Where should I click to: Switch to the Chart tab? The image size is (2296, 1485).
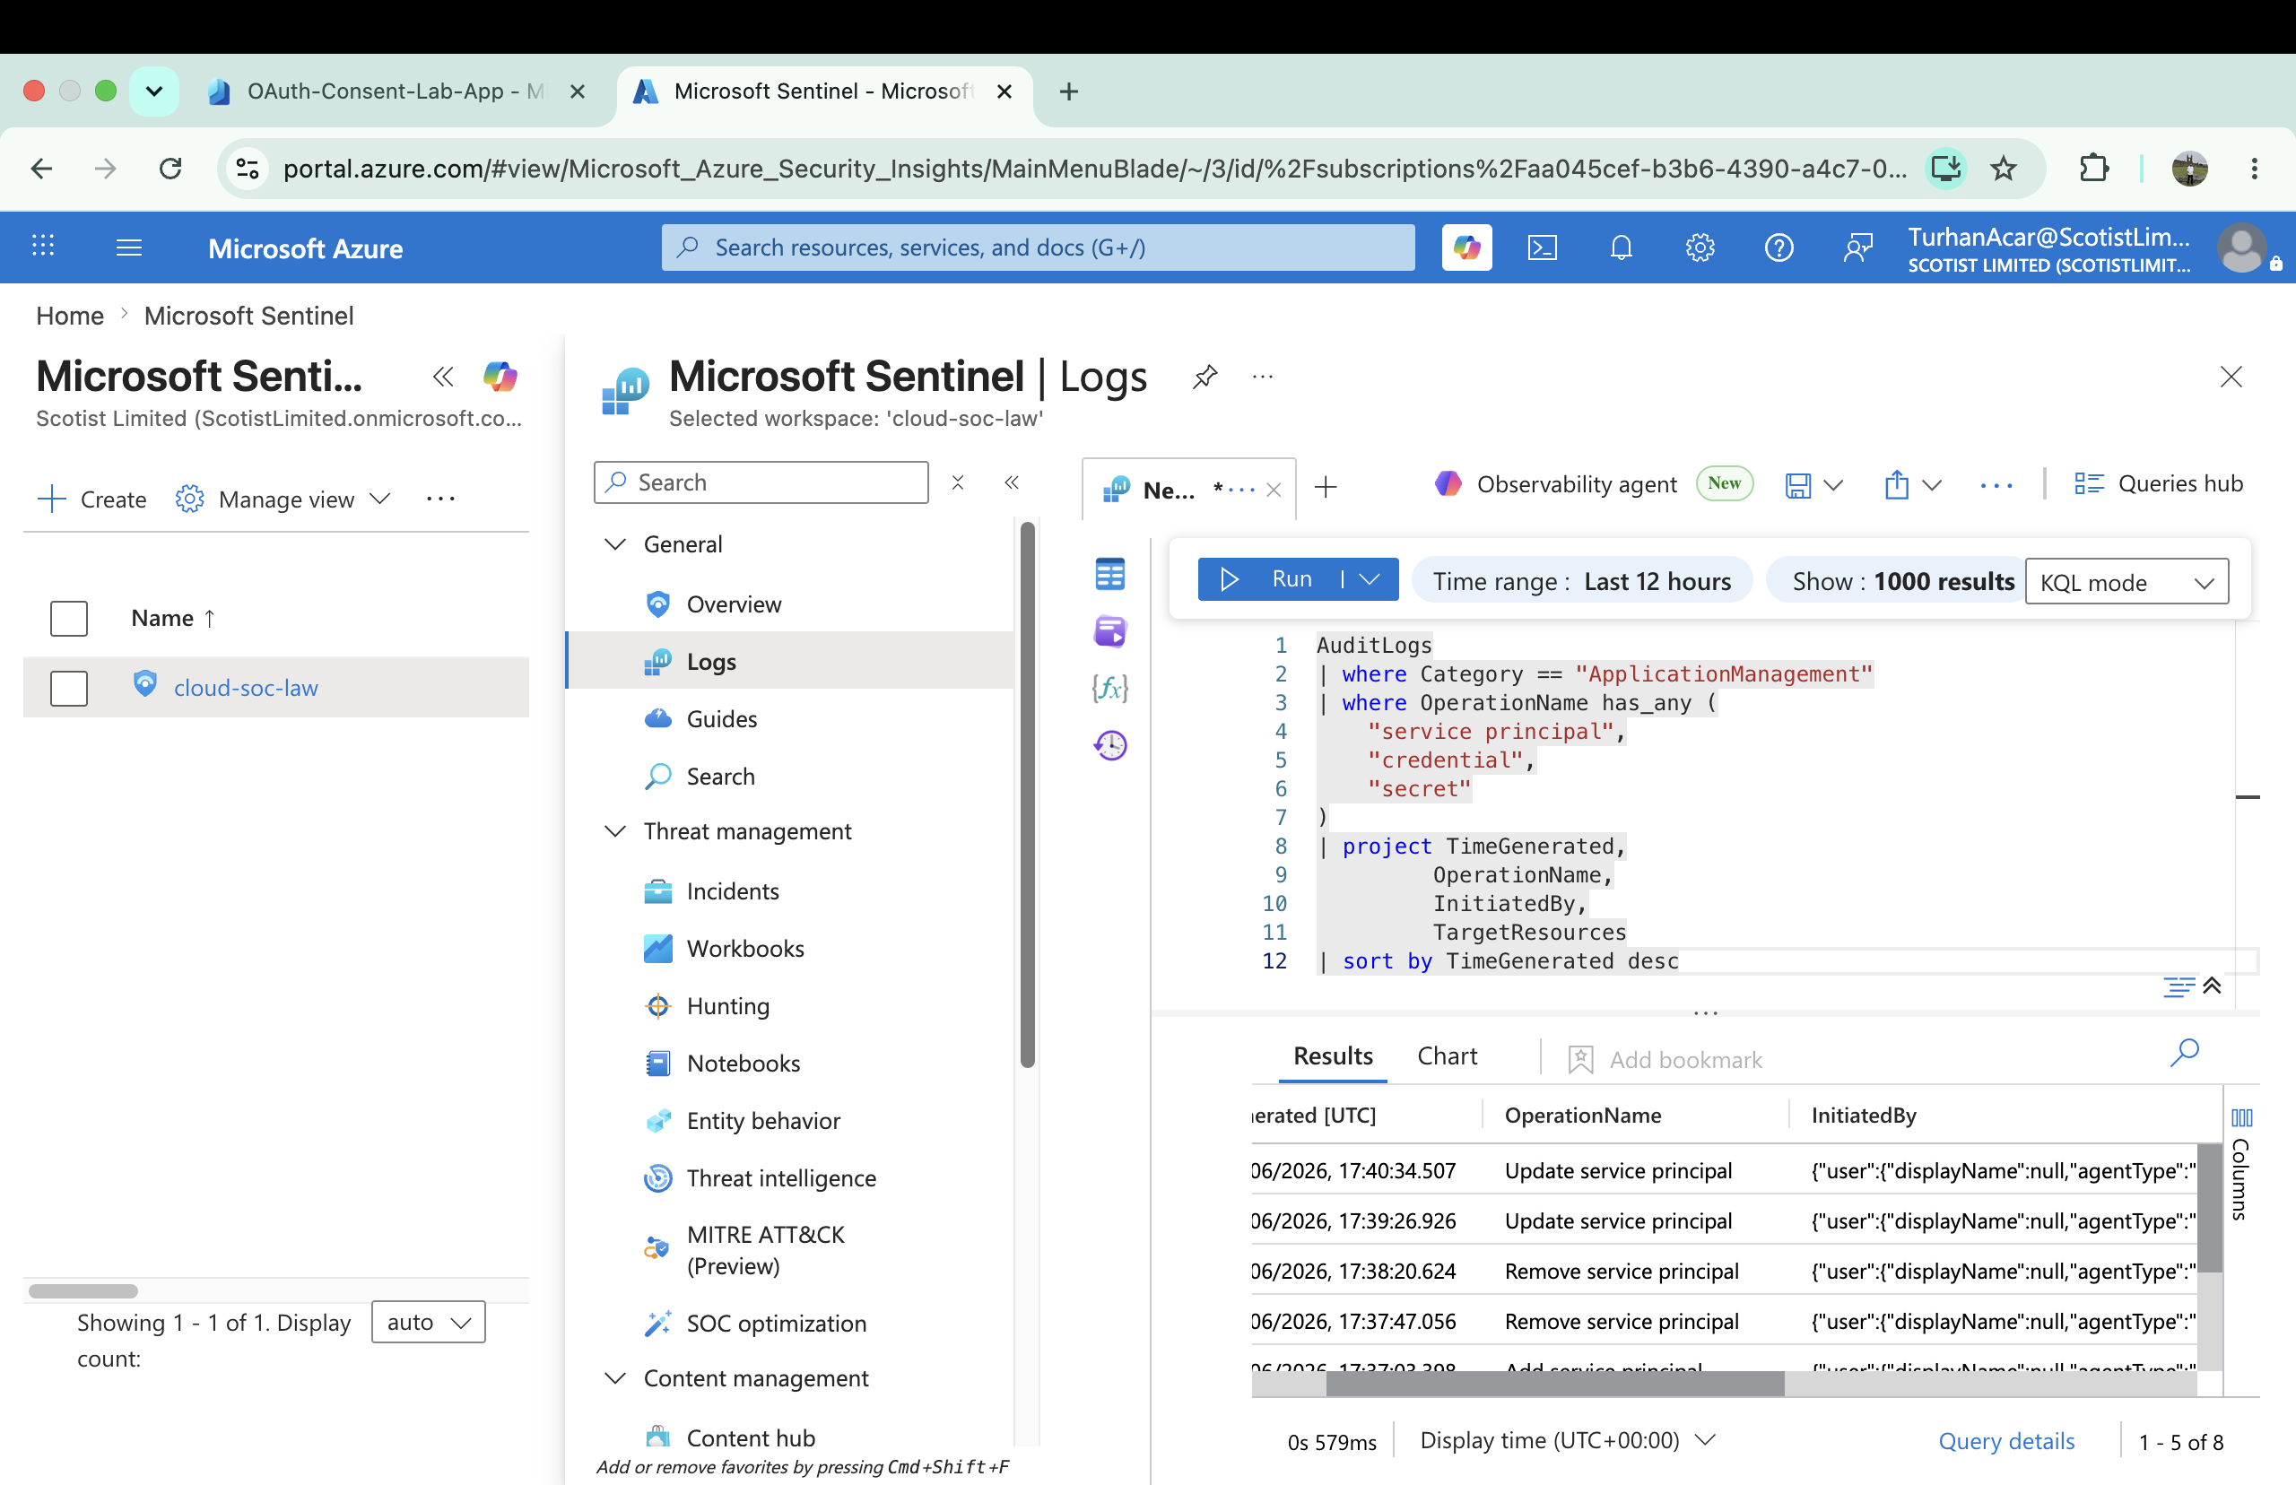click(1448, 1055)
